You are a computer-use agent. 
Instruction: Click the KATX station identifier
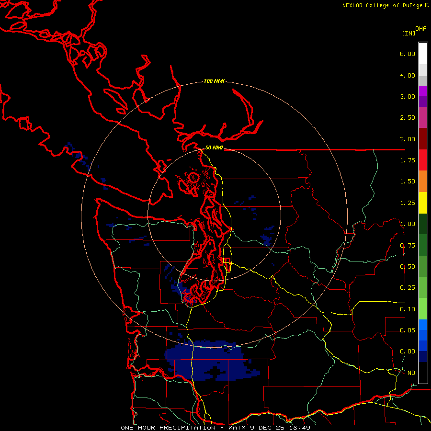237,428
